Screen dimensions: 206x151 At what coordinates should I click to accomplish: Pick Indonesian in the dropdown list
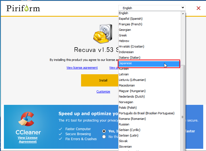tap(150, 52)
